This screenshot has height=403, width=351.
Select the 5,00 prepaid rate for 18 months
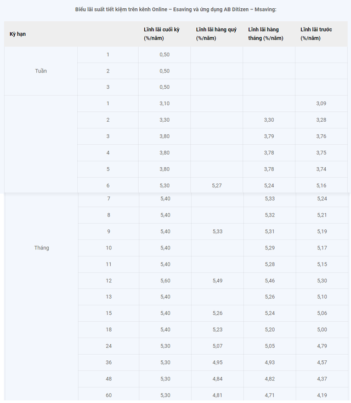coord(322,330)
